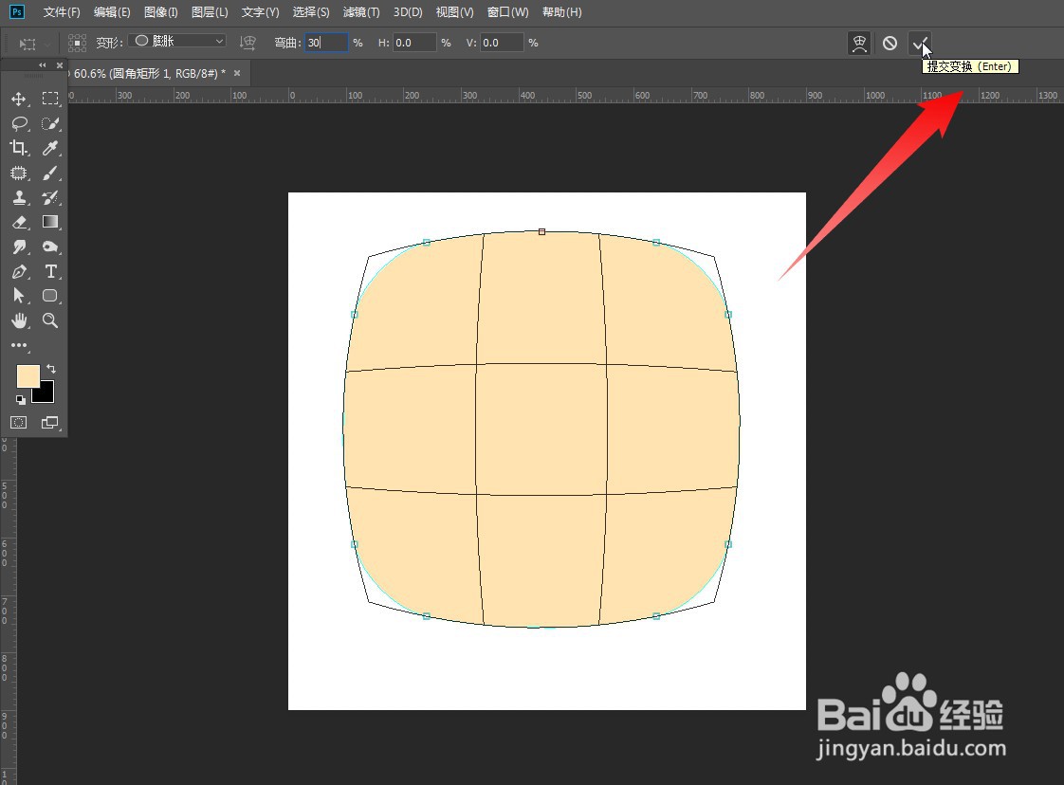The image size is (1064, 785).
Task: Select the Rectangular Marquee tool
Action: click(x=50, y=99)
